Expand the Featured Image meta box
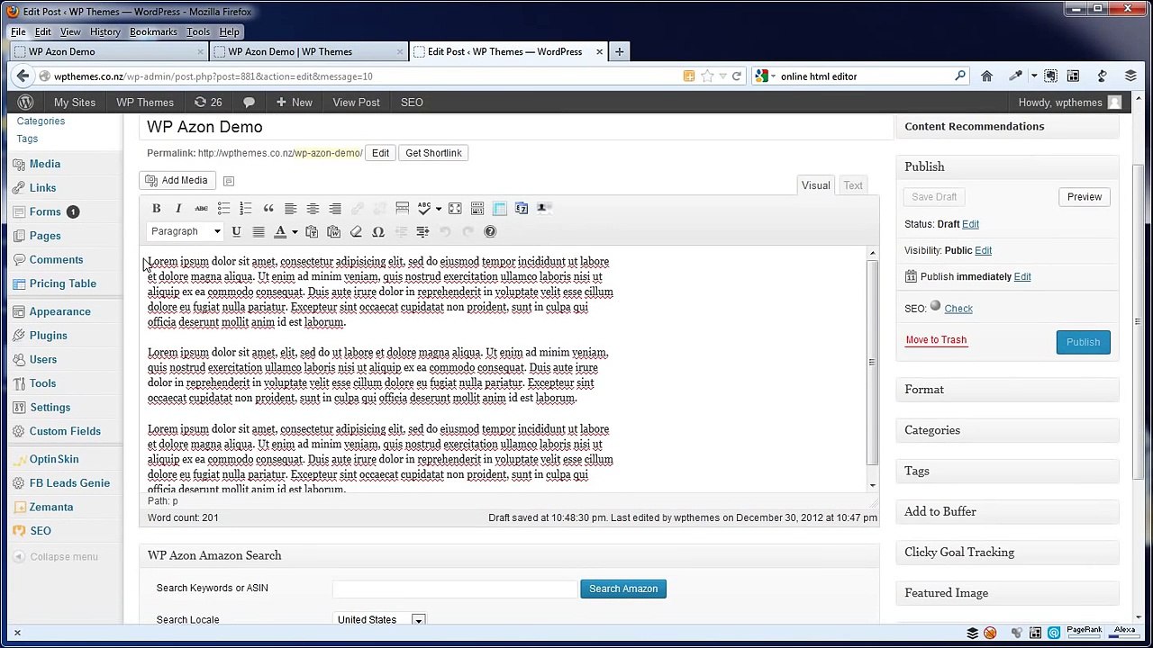 tap(1007, 593)
